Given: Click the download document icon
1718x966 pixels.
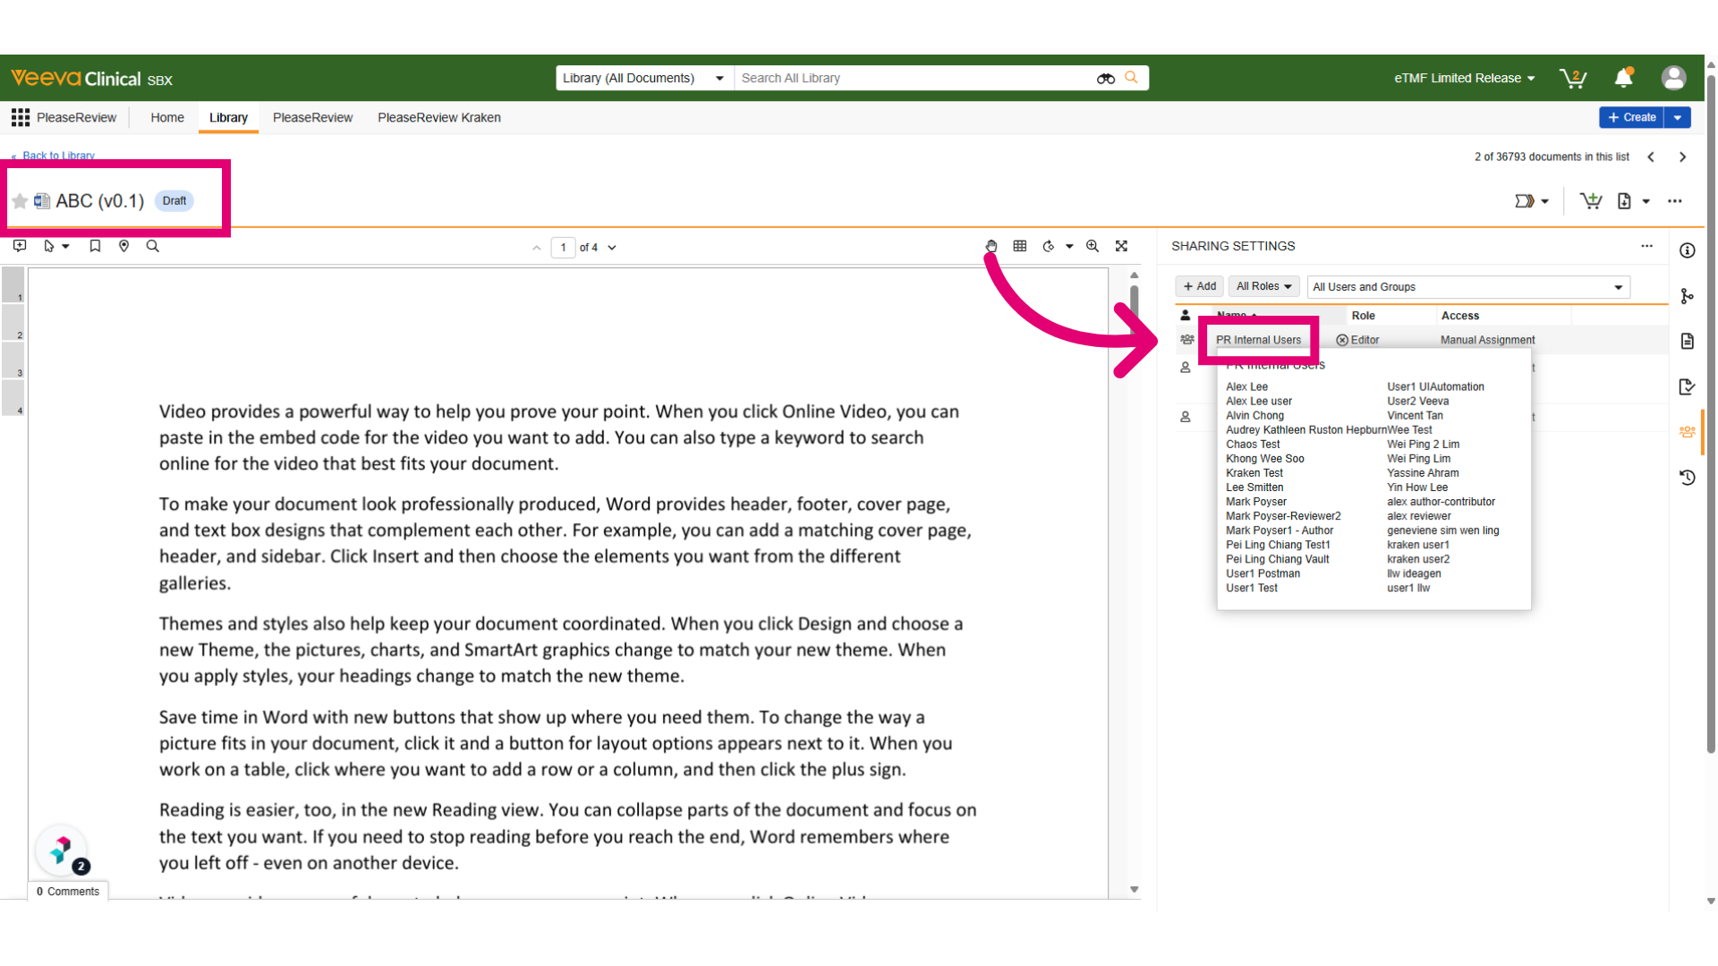Looking at the screenshot, I should [x=1624, y=201].
